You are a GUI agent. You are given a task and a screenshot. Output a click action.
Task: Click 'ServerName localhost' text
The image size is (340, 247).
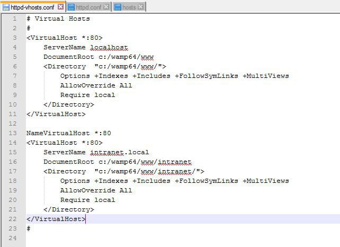[86, 47]
